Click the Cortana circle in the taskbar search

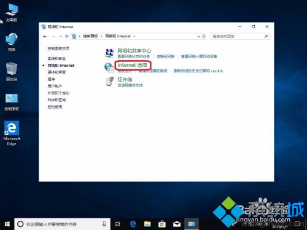[20, 224]
